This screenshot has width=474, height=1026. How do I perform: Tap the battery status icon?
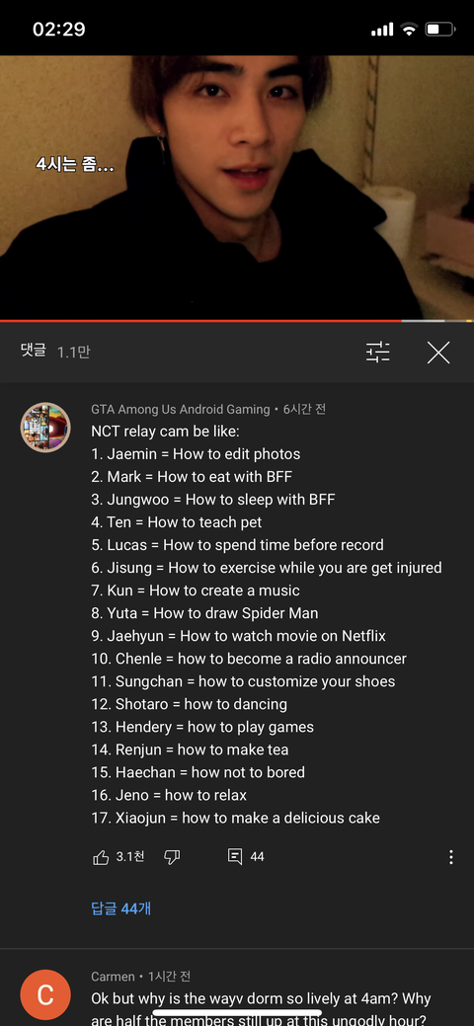pyautogui.click(x=440, y=30)
